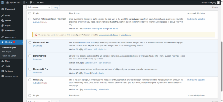Click the Plugins plug icon
Screen dimensions: 223x102
click(3, 42)
